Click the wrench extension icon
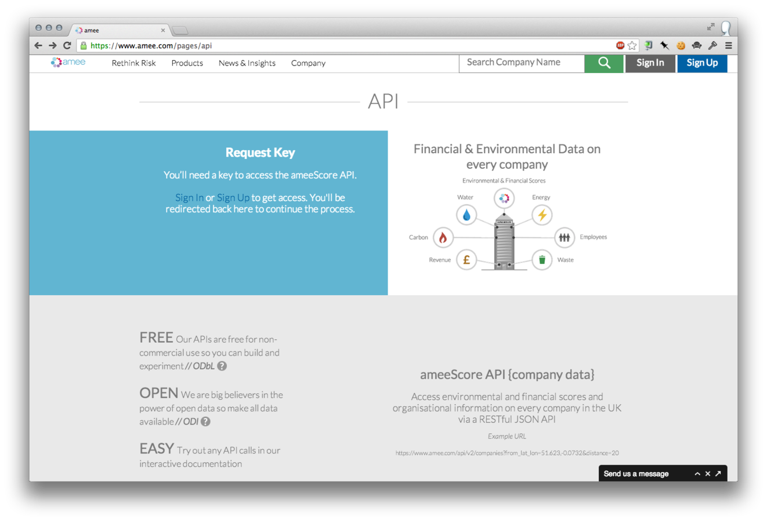This screenshot has height=522, width=767. 712,45
